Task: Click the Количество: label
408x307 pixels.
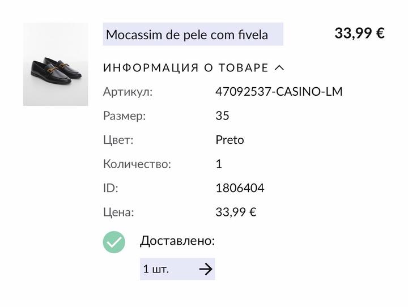Action: pyautogui.click(x=137, y=164)
